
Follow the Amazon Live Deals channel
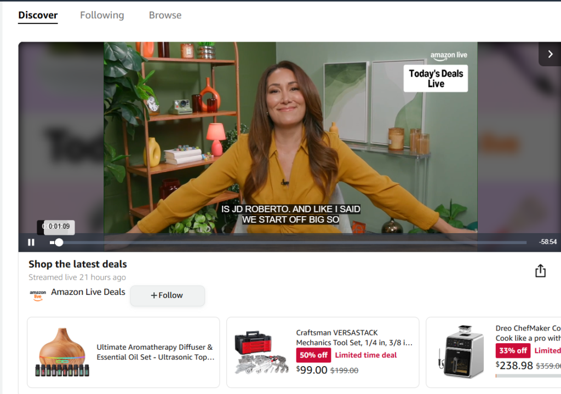click(168, 296)
